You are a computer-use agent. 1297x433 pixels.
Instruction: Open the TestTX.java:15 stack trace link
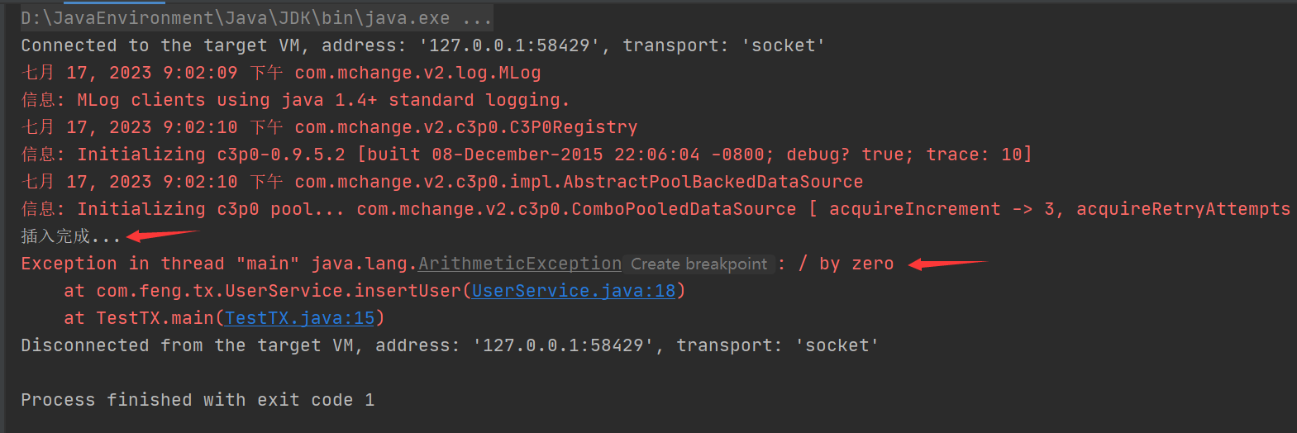tap(299, 318)
